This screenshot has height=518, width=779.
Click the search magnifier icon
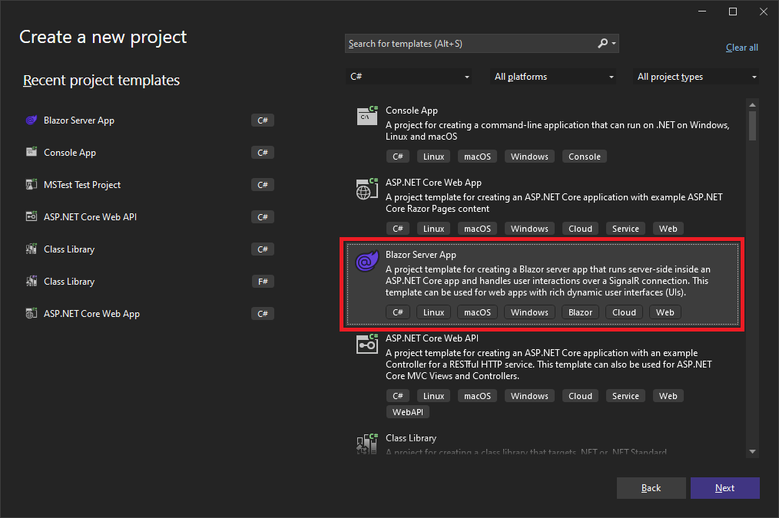pos(602,43)
